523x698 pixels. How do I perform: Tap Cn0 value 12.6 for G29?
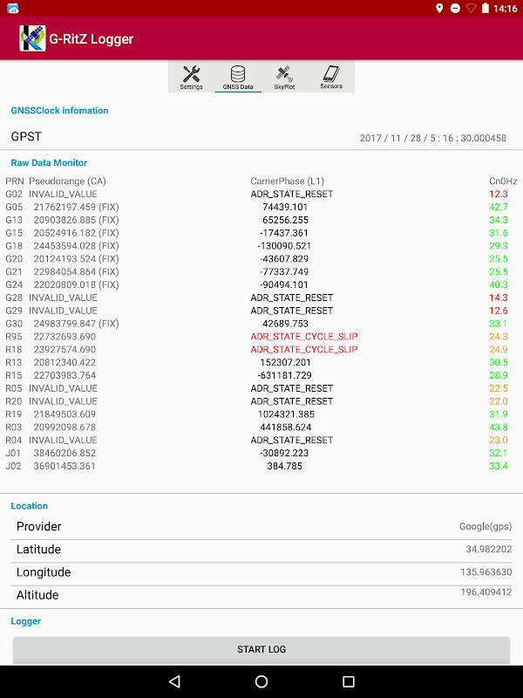point(498,311)
